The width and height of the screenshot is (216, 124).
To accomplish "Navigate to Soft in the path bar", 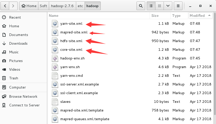I will pos(43,6).
